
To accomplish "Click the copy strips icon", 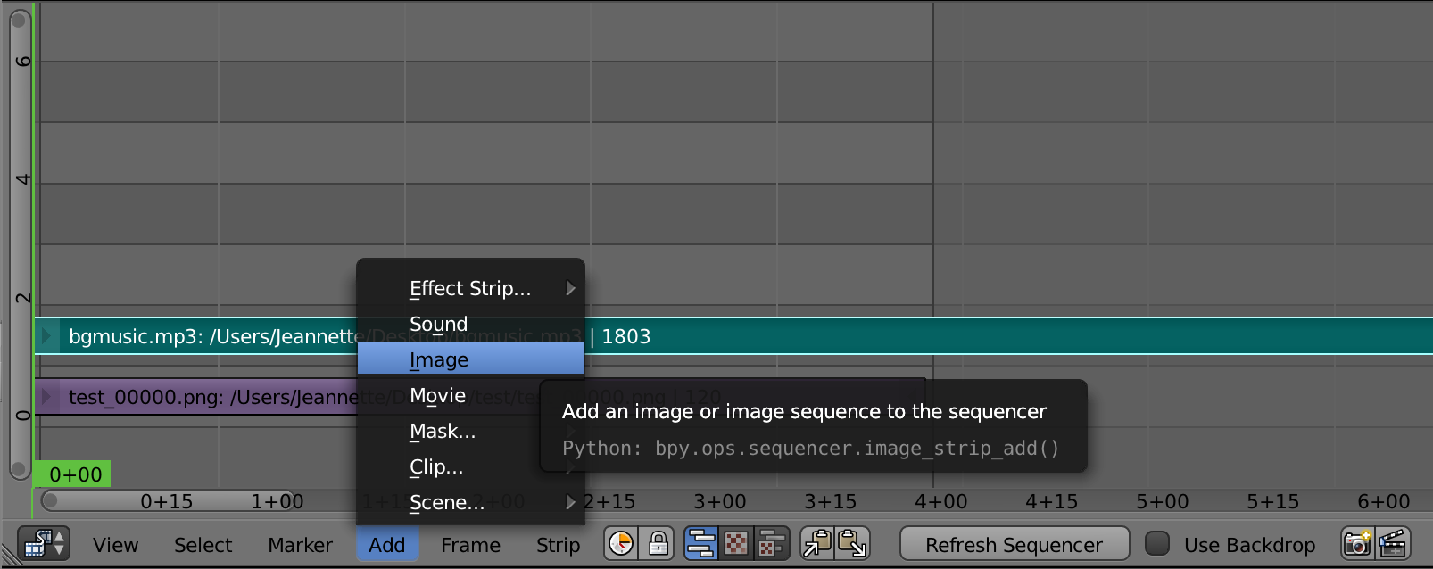I will pyautogui.click(x=817, y=544).
